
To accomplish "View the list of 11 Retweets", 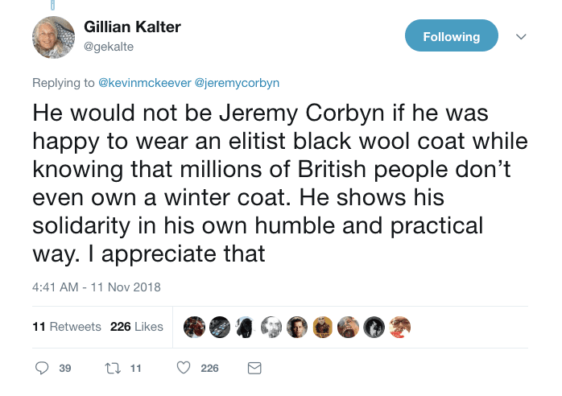I will (67, 327).
